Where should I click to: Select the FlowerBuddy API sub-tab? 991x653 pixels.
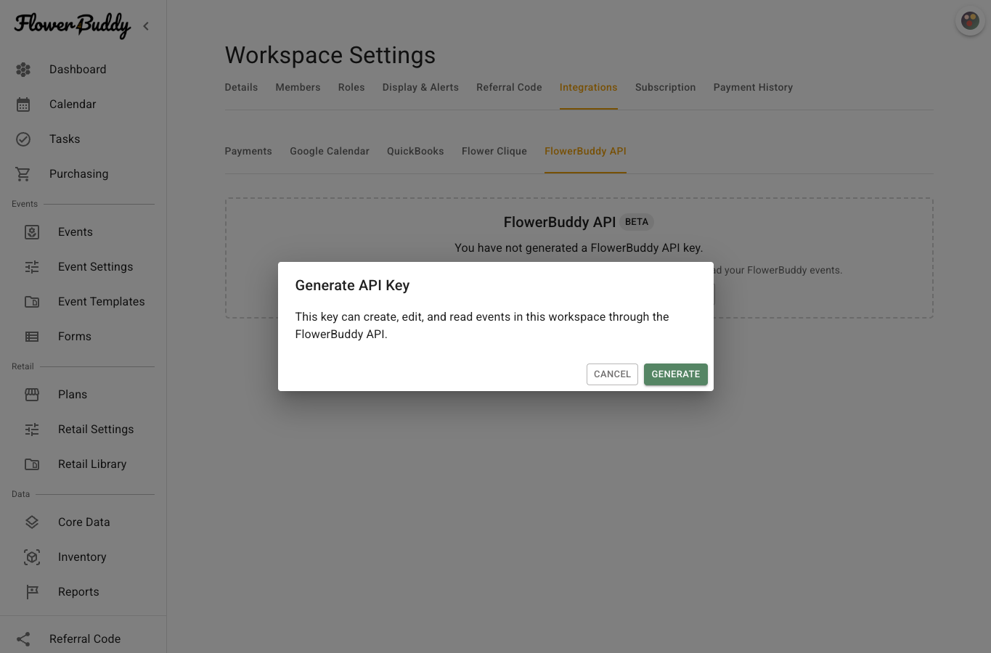(x=585, y=152)
